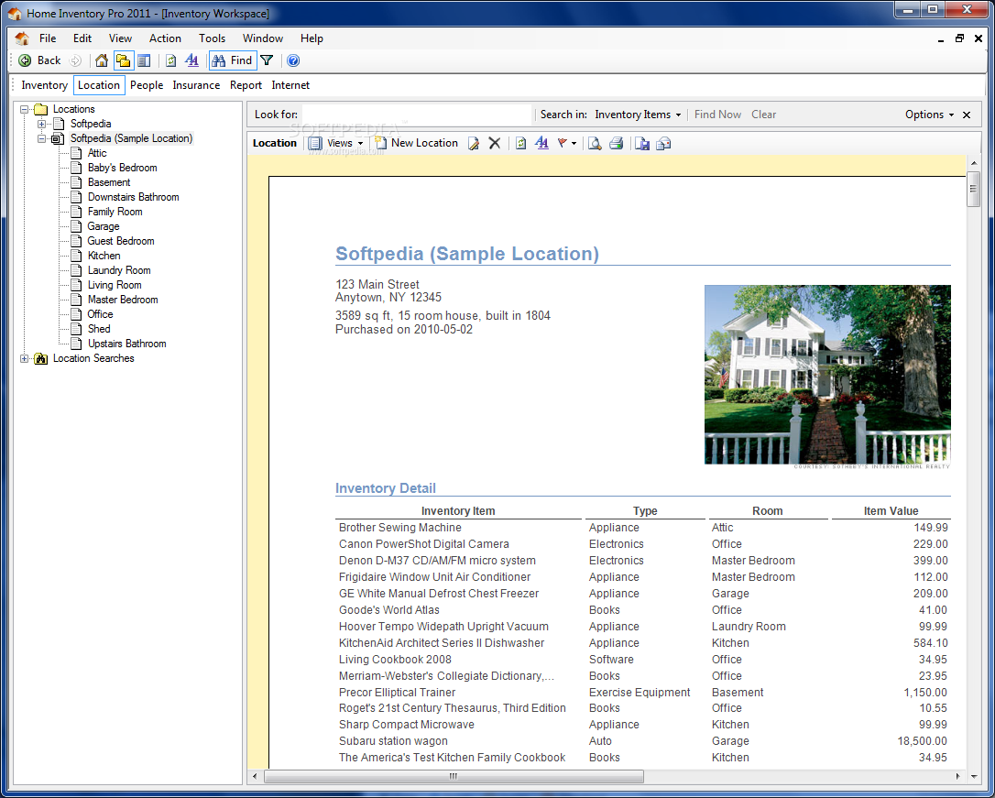Image resolution: width=995 pixels, height=798 pixels.
Task: Click the Print icon in Location toolbar
Action: (x=617, y=143)
